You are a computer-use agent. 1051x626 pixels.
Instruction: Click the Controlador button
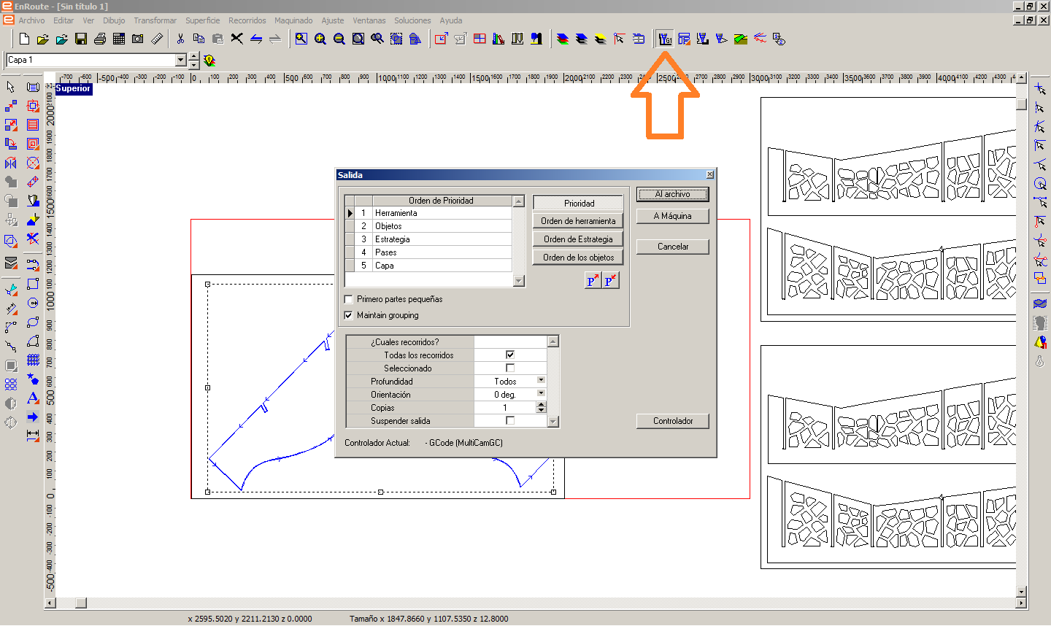672,421
